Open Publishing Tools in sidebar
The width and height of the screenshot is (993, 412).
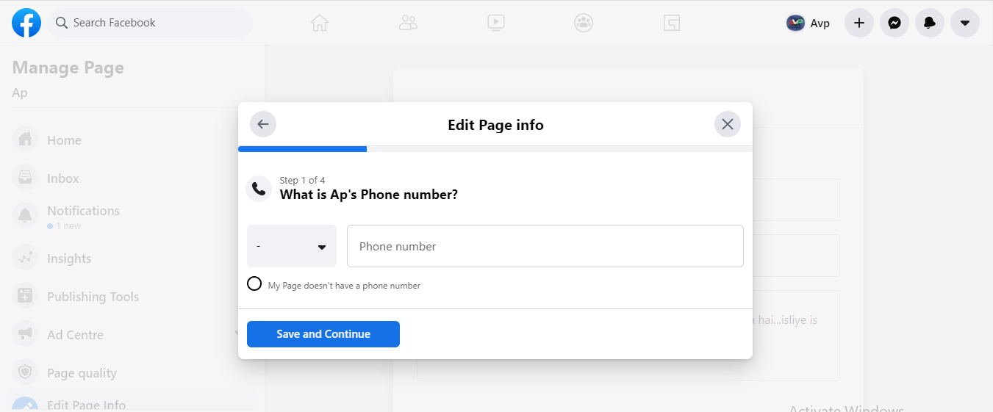(93, 297)
